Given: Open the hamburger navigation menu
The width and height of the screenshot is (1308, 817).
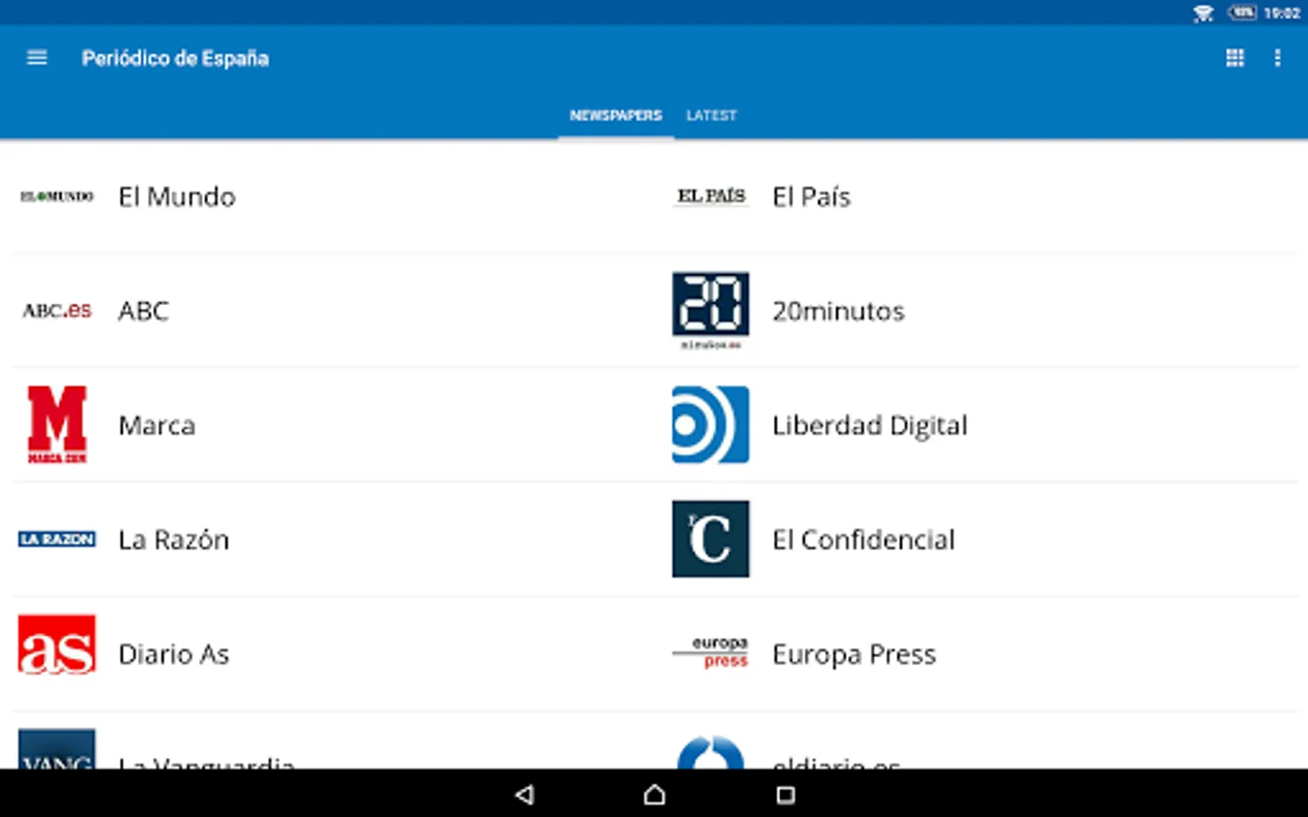Looking at the screenshot, I should coord(37,58).
